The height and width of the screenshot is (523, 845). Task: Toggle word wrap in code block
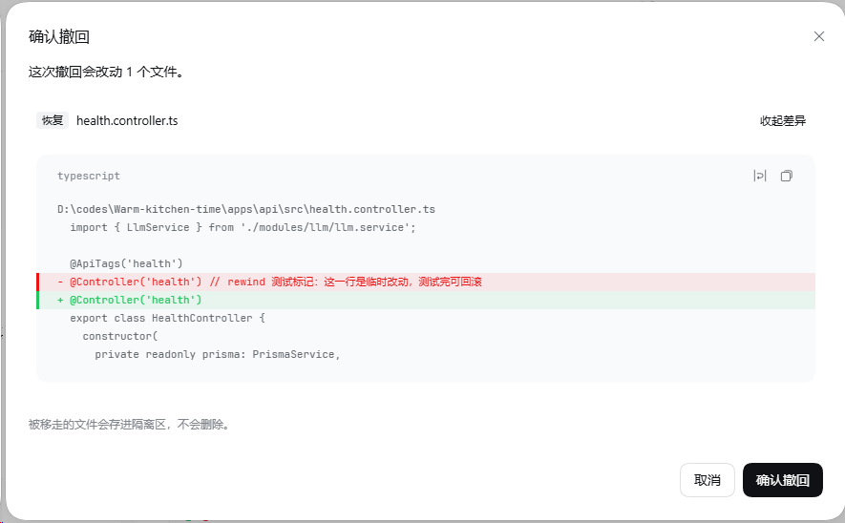[760, 176]
